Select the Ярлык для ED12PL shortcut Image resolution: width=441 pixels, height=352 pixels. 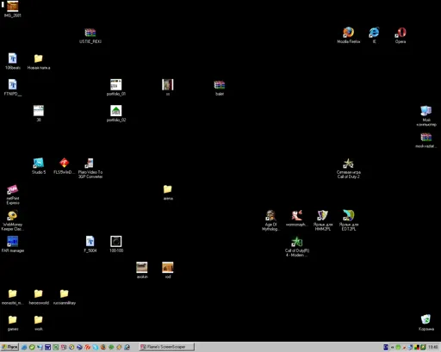tap(348, 215)
